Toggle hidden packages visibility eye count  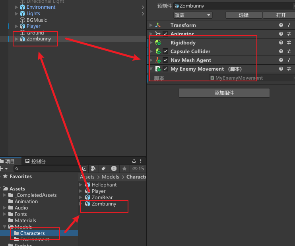(x=138, y=169)
